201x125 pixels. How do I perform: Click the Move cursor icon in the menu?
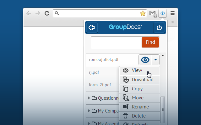[x=126, y=98]
